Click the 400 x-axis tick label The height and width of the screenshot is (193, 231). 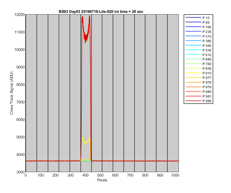coord(85,175)
